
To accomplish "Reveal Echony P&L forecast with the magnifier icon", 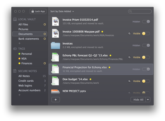I will 129,57.
